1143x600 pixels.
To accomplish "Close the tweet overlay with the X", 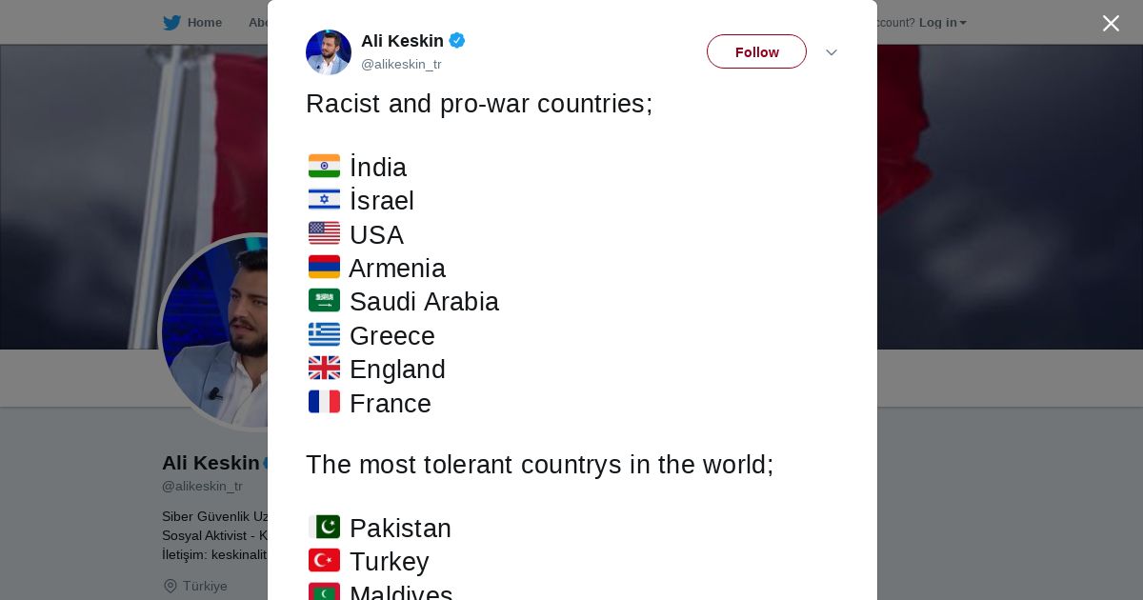I will click(1111, 24).
